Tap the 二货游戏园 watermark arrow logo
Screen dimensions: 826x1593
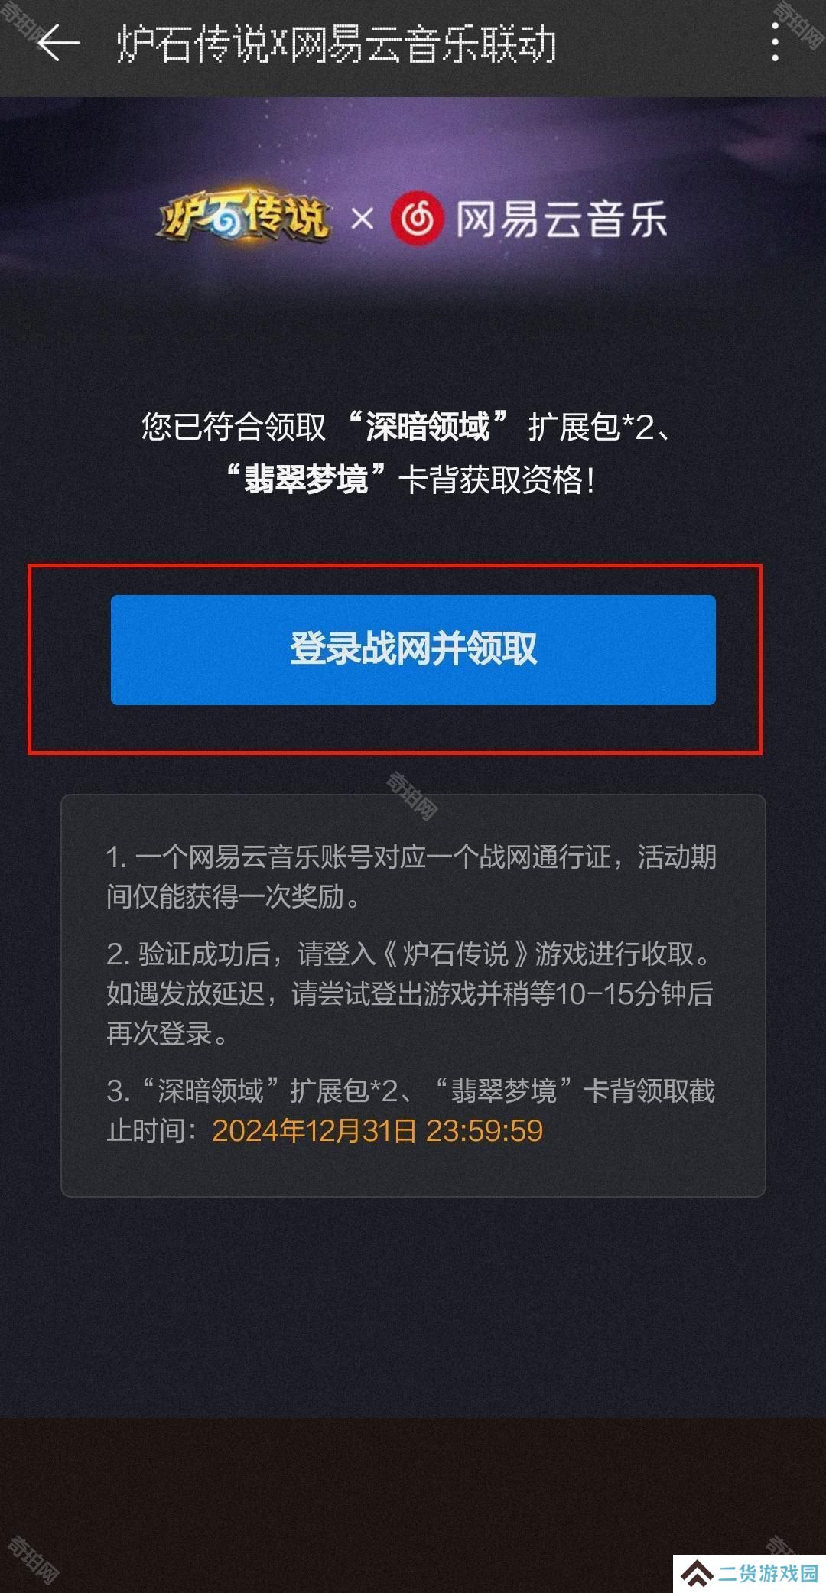(x=698, y=1573)
